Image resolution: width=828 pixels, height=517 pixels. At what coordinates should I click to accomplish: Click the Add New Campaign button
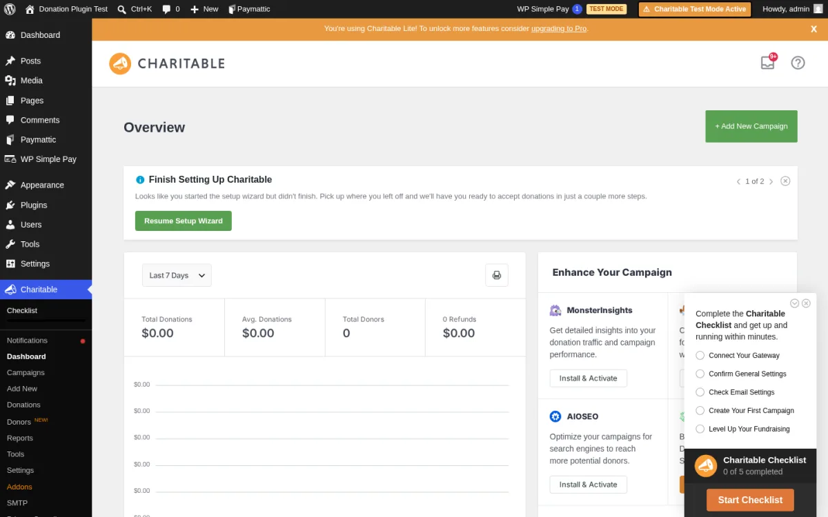click(751, 126)
